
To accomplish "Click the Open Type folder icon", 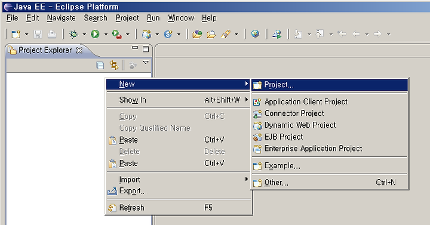I will click(x=197, y=34).
